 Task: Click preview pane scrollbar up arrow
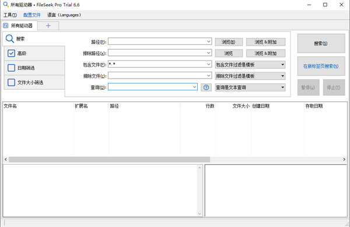199,167
